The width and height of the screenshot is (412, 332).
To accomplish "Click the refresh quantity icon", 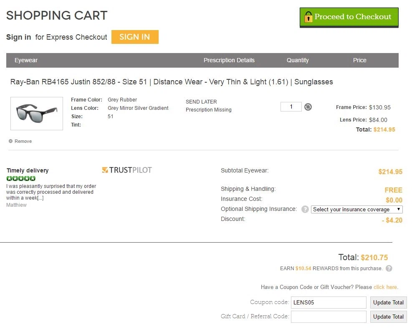I will [x=308, y=107].
